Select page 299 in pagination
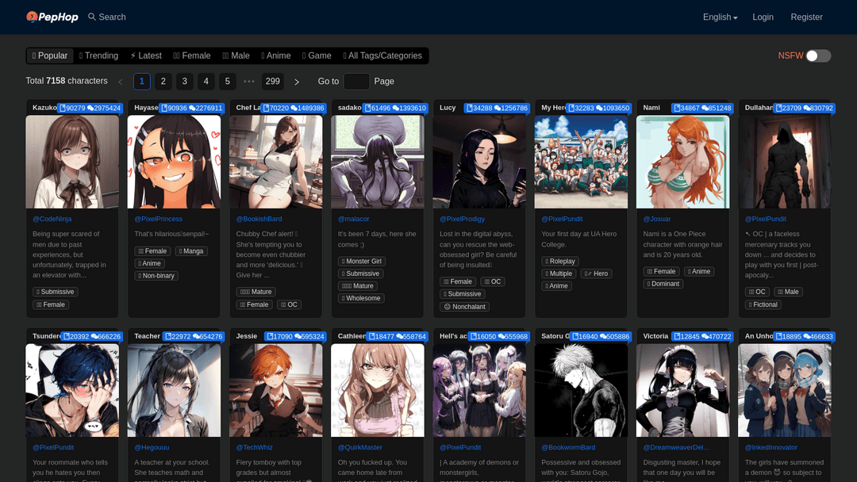Screen dimensions: 857x482 point(272,82)
